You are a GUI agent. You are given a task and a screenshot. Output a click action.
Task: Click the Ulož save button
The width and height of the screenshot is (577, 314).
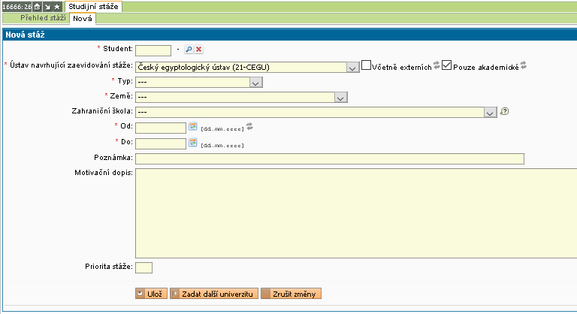pos(150,294)
